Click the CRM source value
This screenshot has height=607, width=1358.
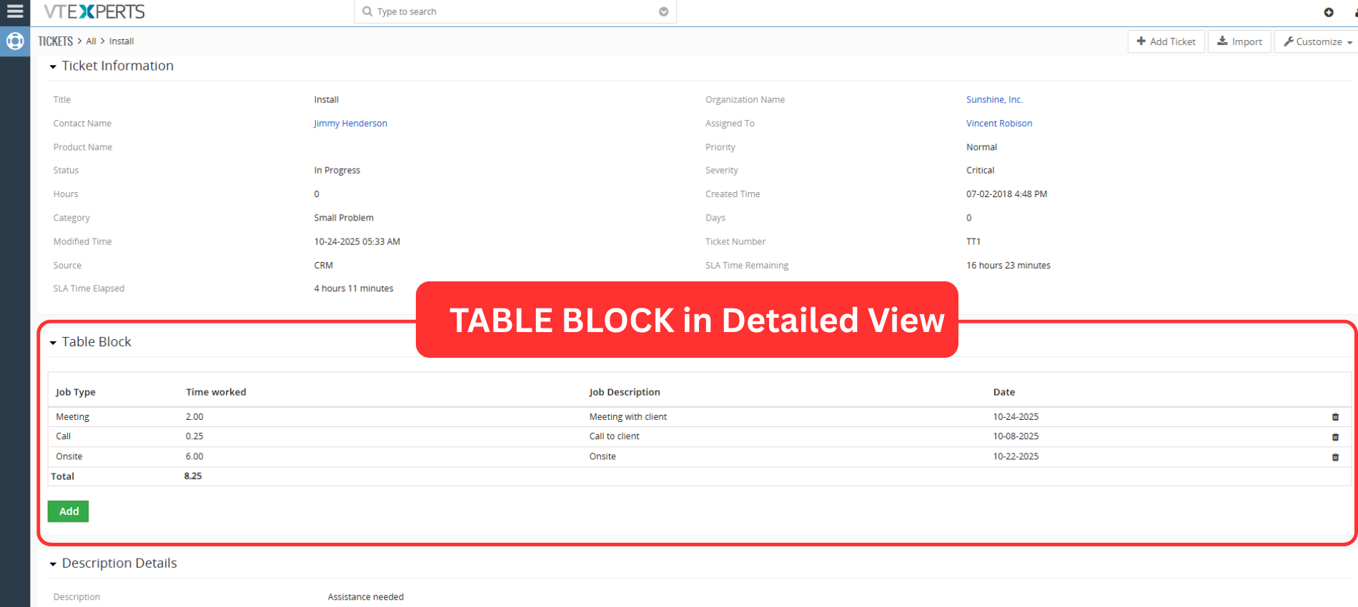click(x=324, y=266)
